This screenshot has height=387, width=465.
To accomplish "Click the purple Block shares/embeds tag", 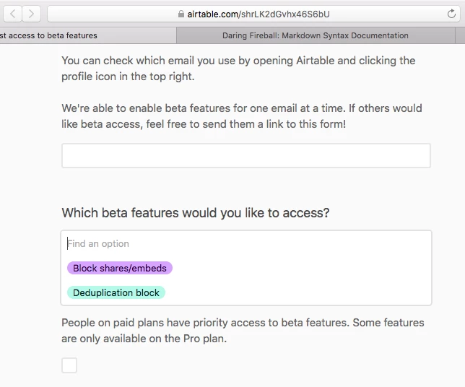I will [x=120, y=268].
